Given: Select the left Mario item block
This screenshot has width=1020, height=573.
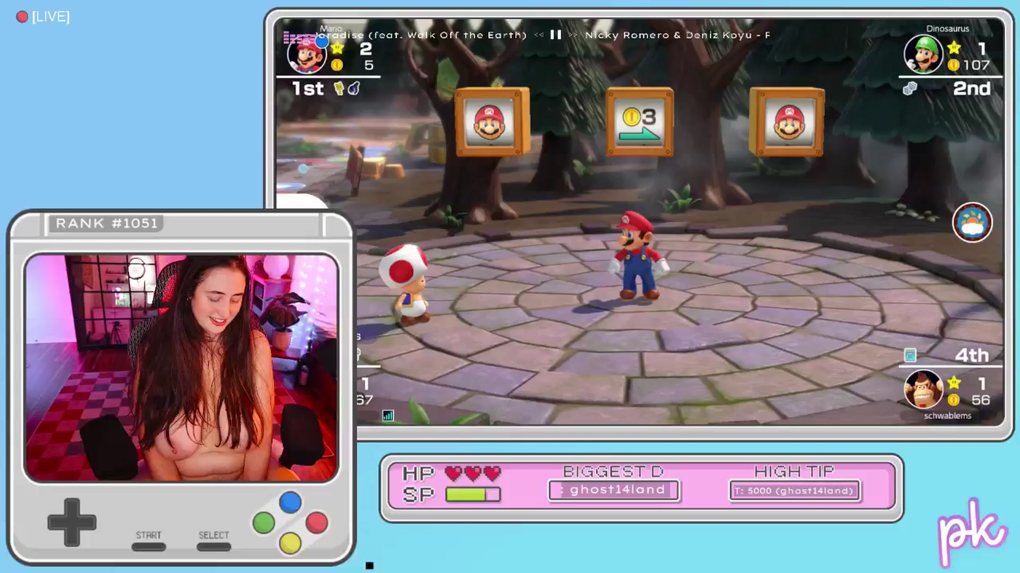Looking at the screenshot, I should point(492,122).
